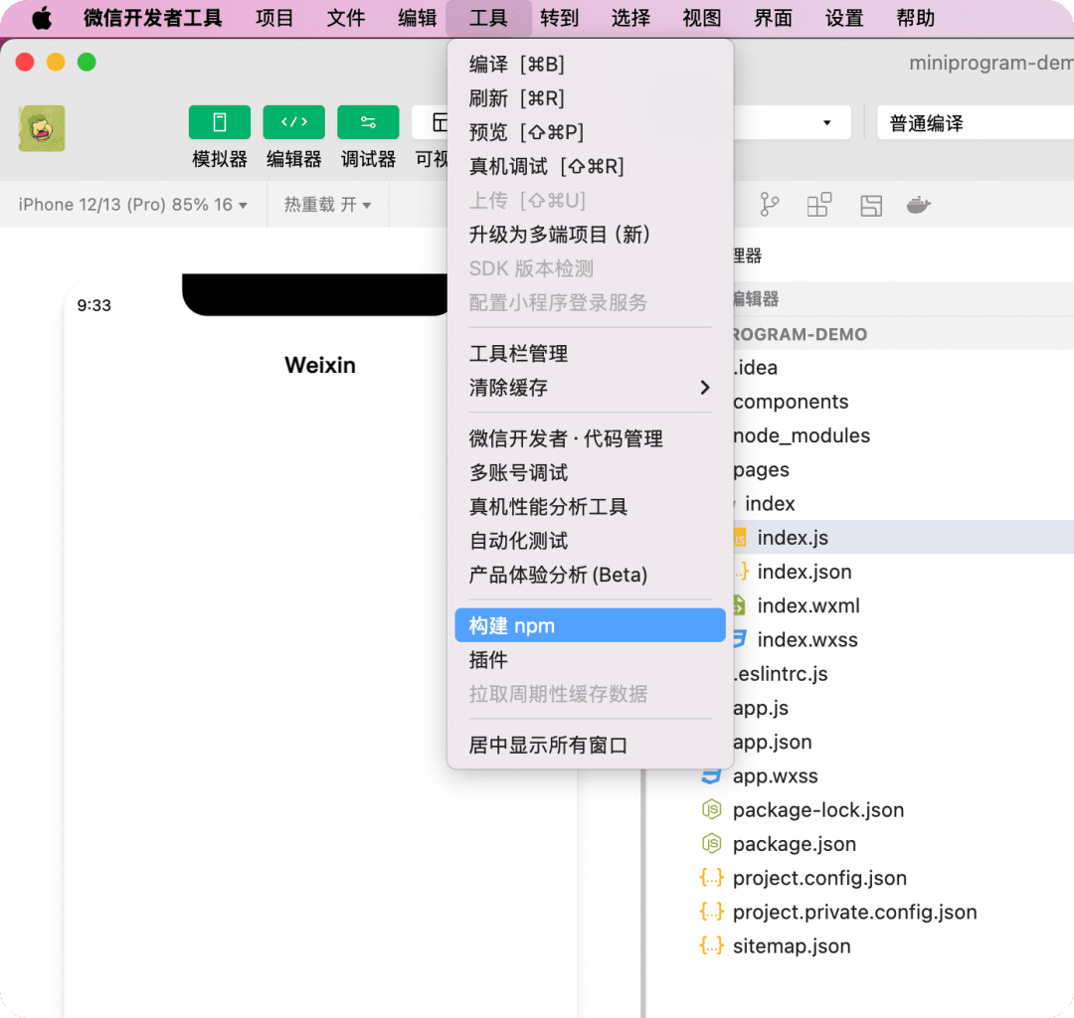This screenshot has width=1074, height=1018.
Task: Click the user avatar thumbnail
Action: pyautogui.click(x=42, y=128)
